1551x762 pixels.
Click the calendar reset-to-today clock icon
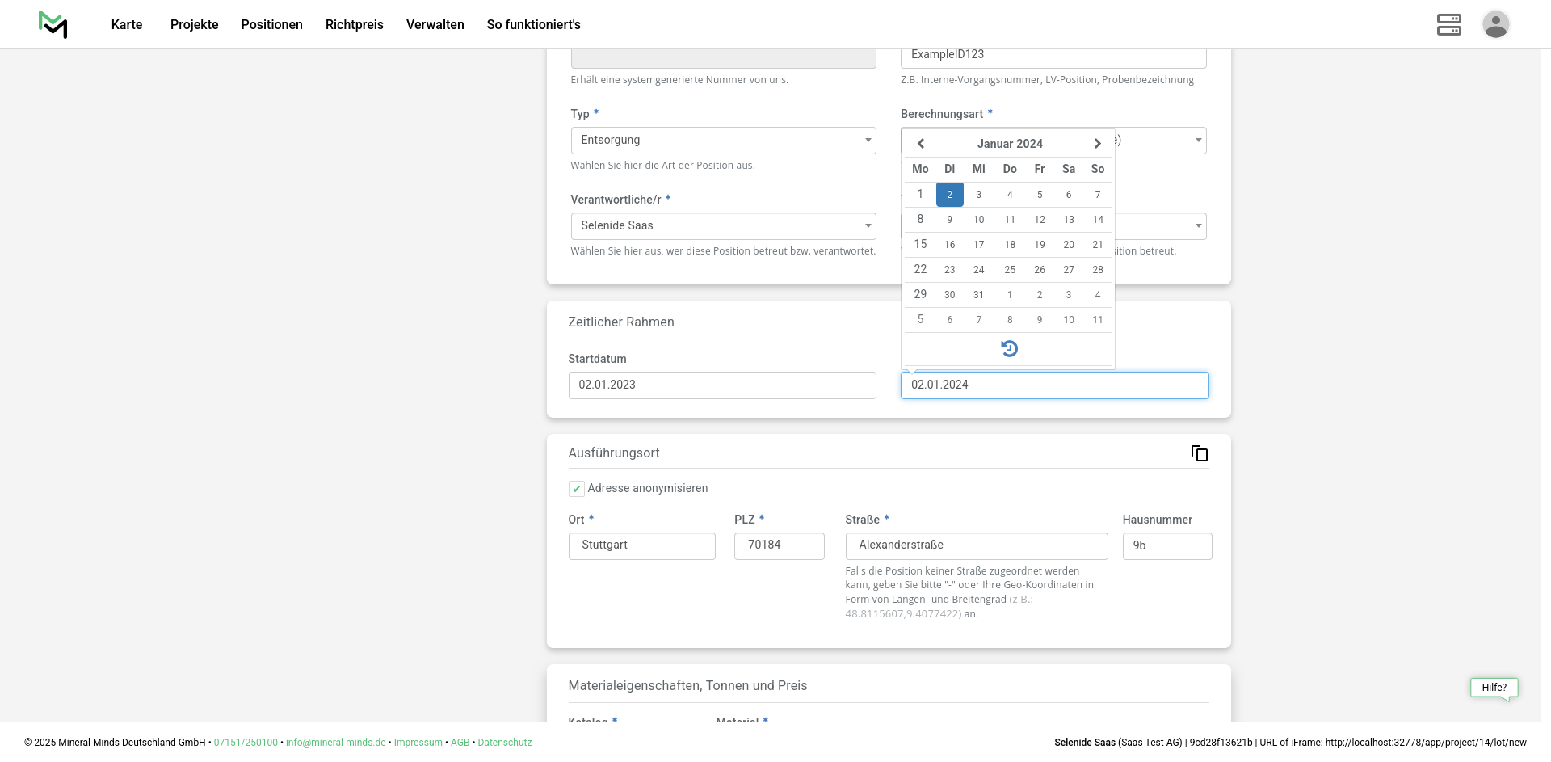[x=1009, y=348]
